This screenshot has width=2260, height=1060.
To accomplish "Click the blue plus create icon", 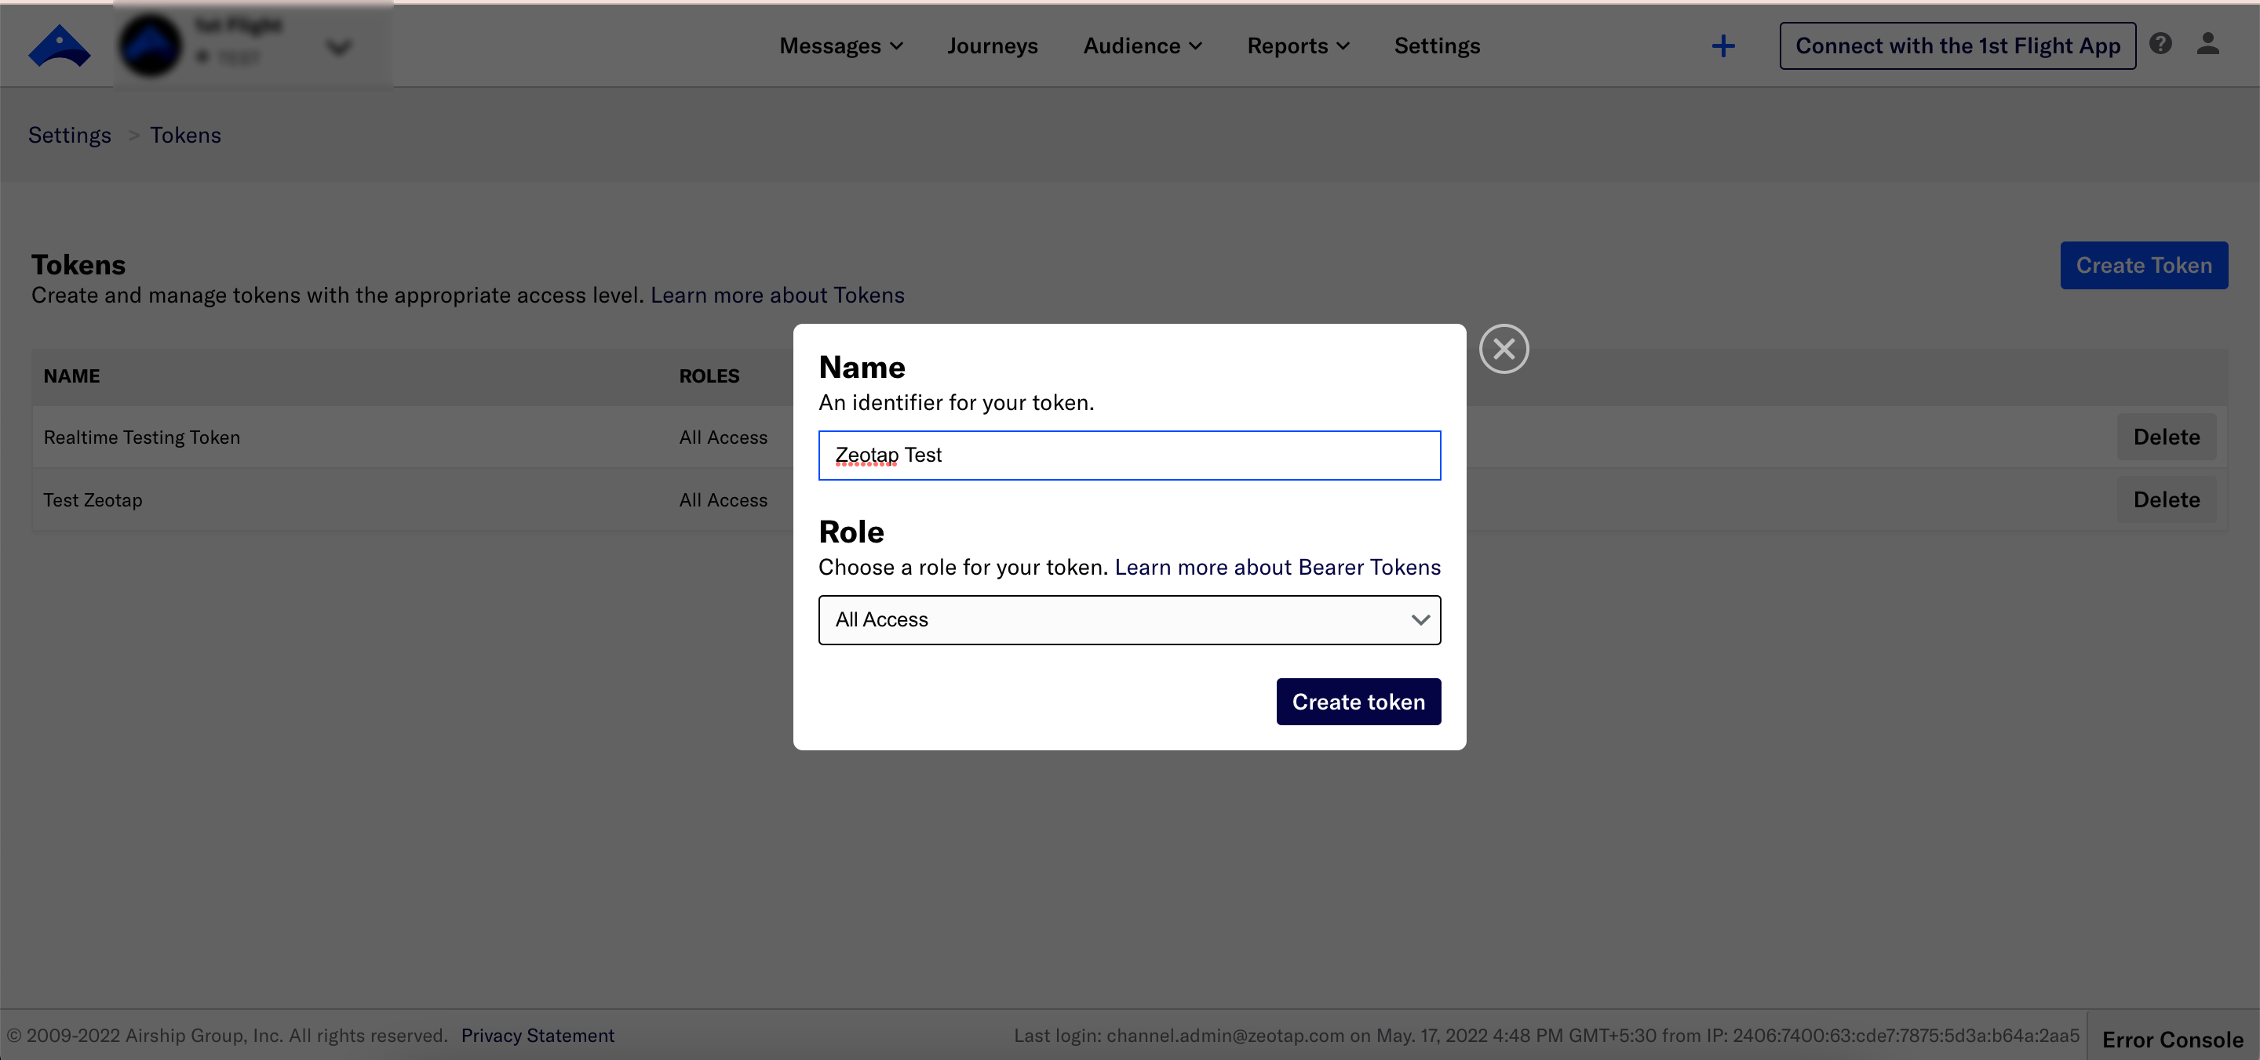I will (1722, 45).
